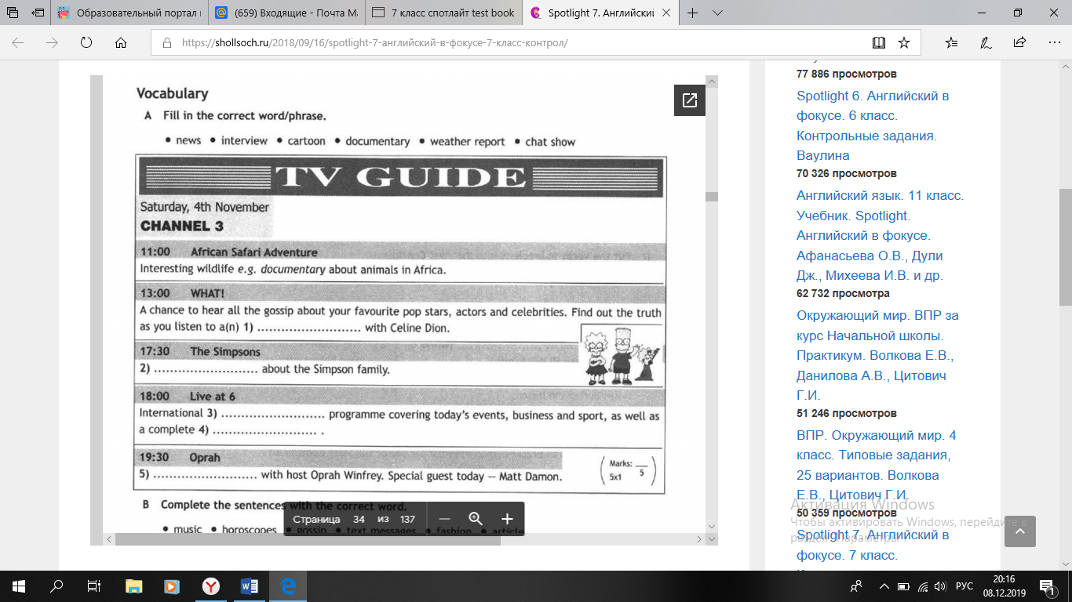This screenshot has width=1072, height=602.
Task: Click the add notes pen icon
Action: click(986, 43)
